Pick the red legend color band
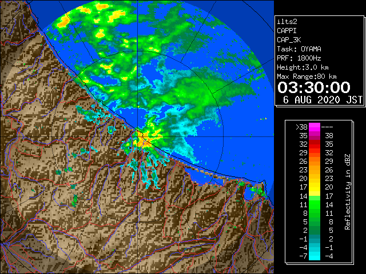 [315, 144]
